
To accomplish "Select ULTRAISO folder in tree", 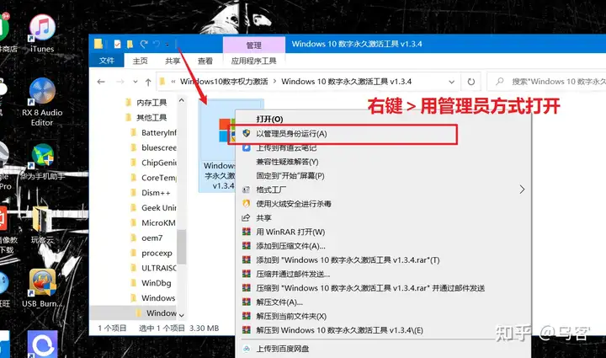I will pyautogui.click(x=158, y=268).
